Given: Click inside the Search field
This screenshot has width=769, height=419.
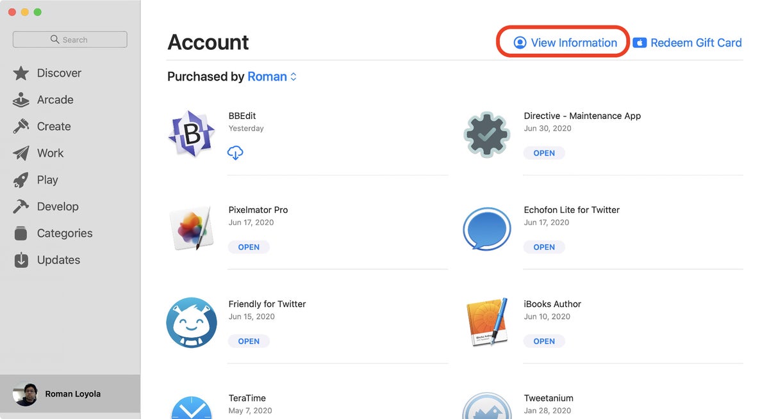Looking at the screenshot, I should [x=70, y=40].
